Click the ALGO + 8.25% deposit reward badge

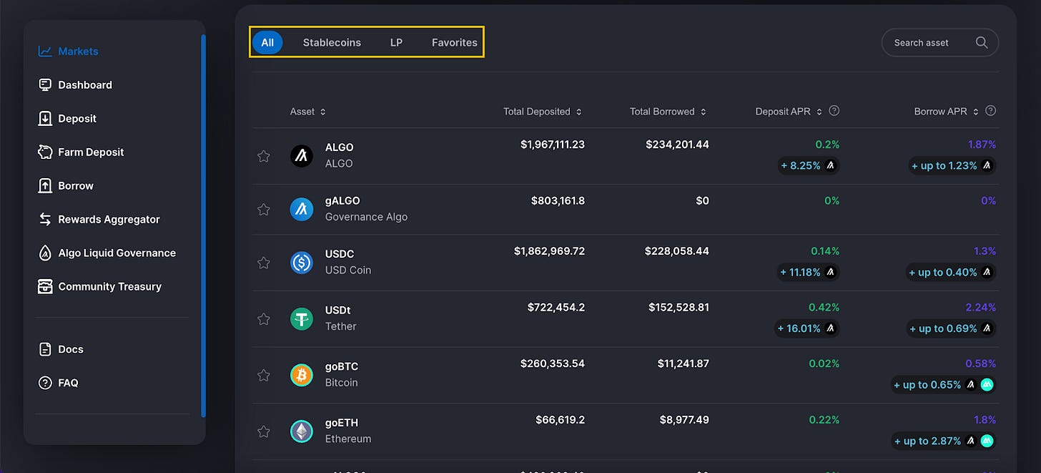tap(809, 165)
